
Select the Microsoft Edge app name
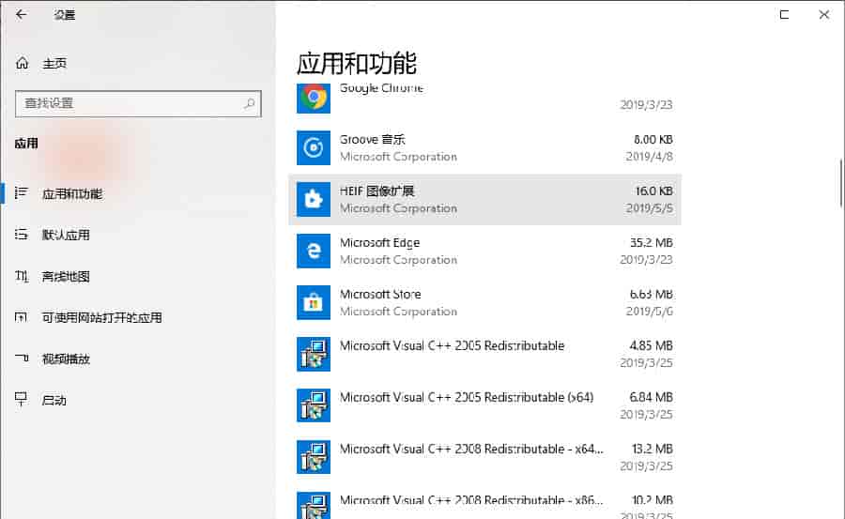coord(380,242)
